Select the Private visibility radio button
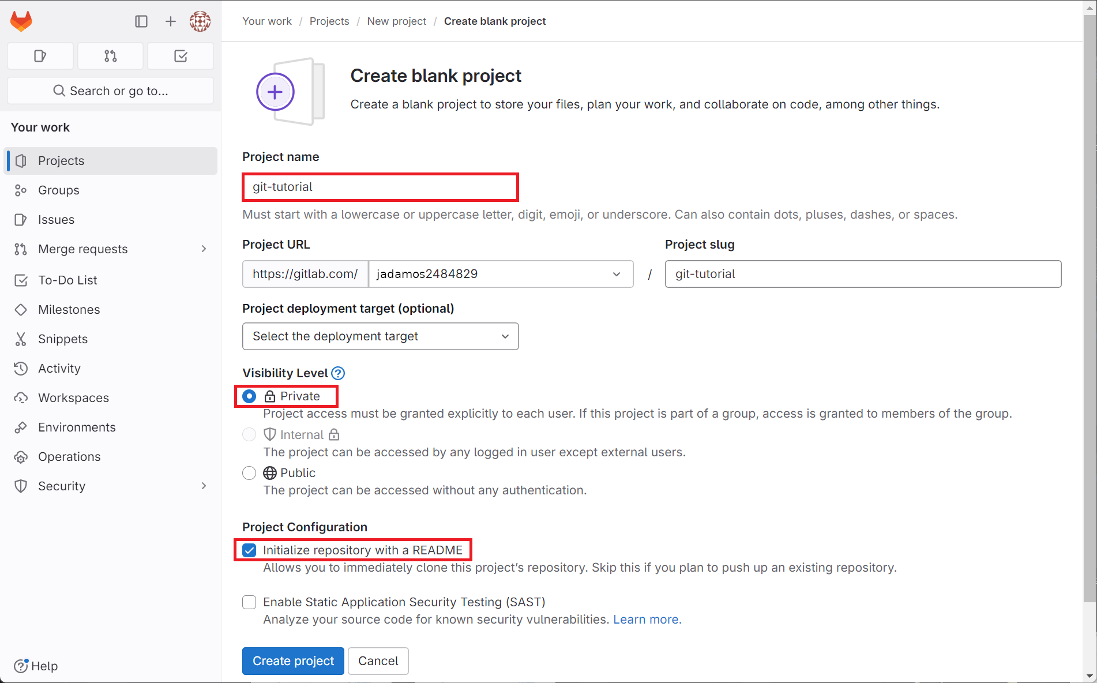The height and width of the screenshot is (683, 1097). point(249,396)
